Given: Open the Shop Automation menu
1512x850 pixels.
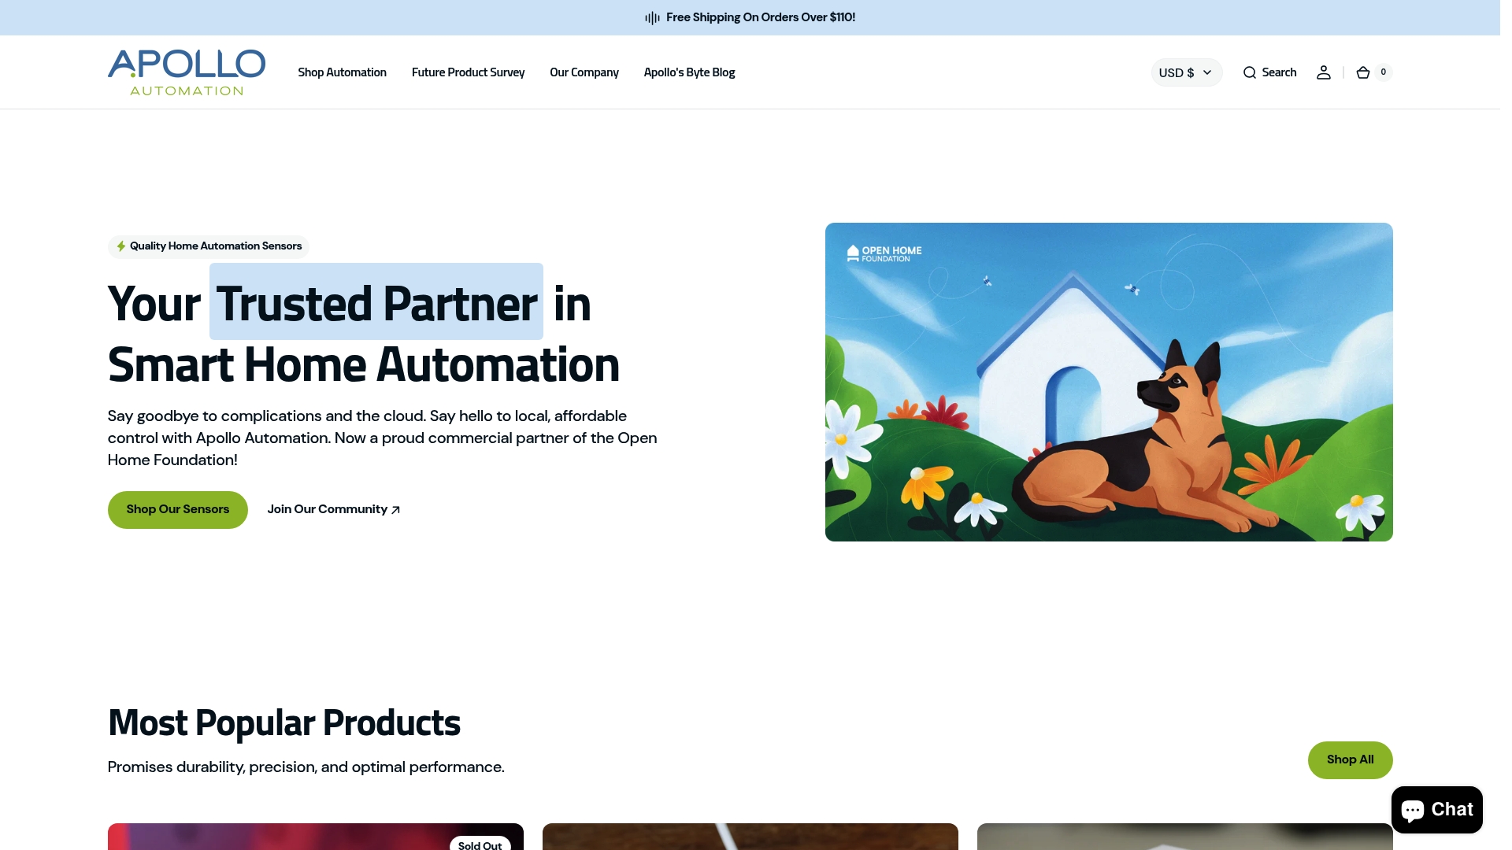Looking at the screenshot, I should coord(342,72).
